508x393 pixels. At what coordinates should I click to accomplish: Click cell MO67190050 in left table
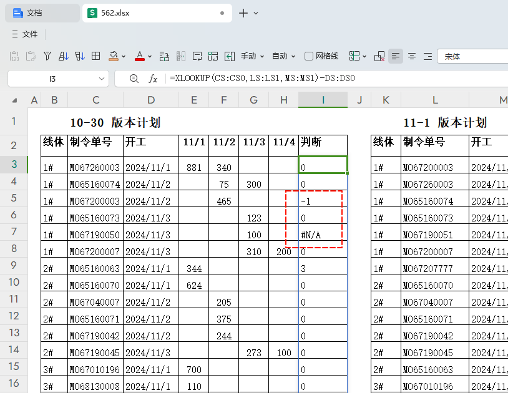tap(95, 232)
